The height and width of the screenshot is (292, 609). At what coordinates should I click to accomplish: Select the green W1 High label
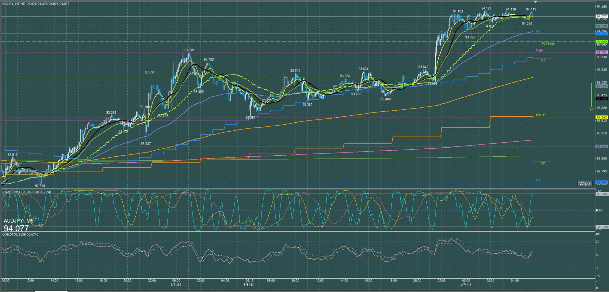click(548, 43)
